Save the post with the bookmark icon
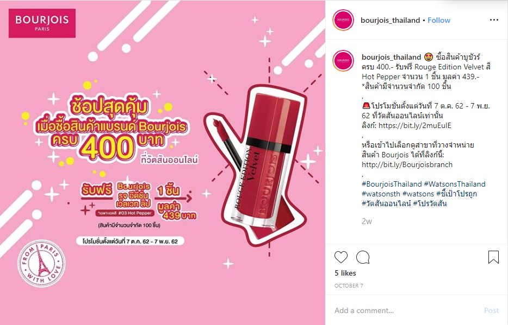Viewport: 508px width, 325px height. tap(493, 257)
